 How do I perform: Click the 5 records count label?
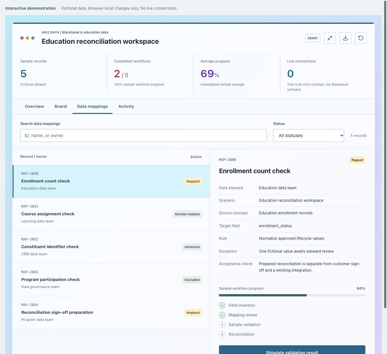(359, 135)
